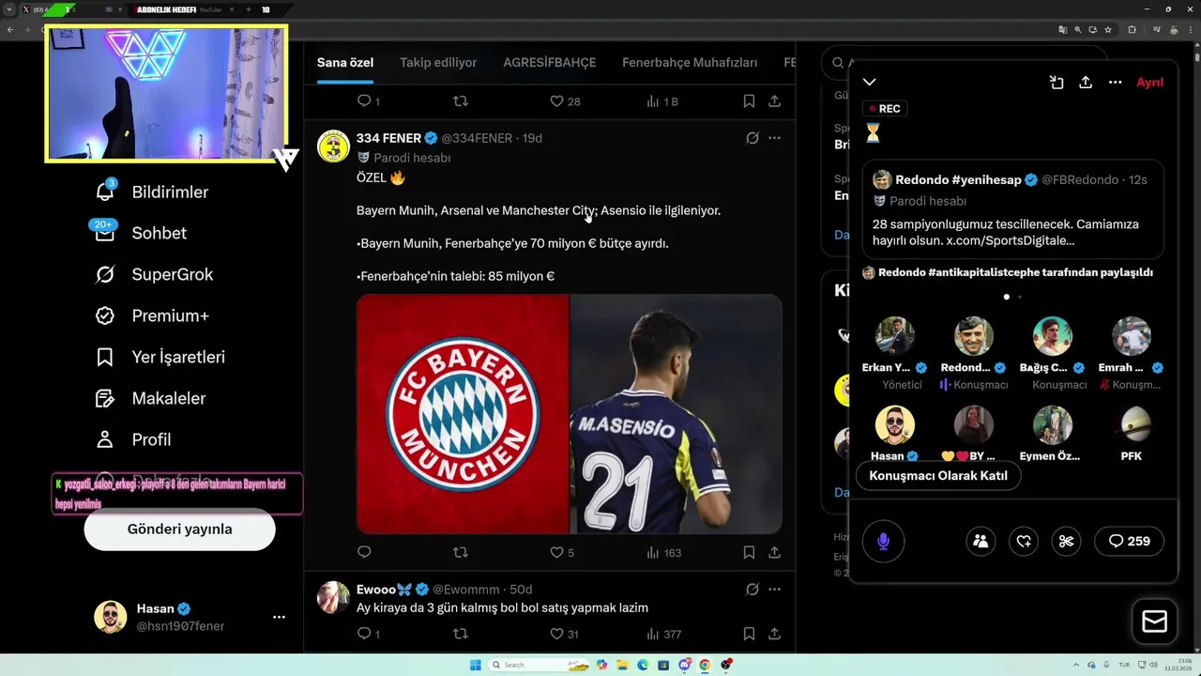Click Ayrıl to leave Space
The width and height of the screenshot is (1201, 676).
[1149, 83]
